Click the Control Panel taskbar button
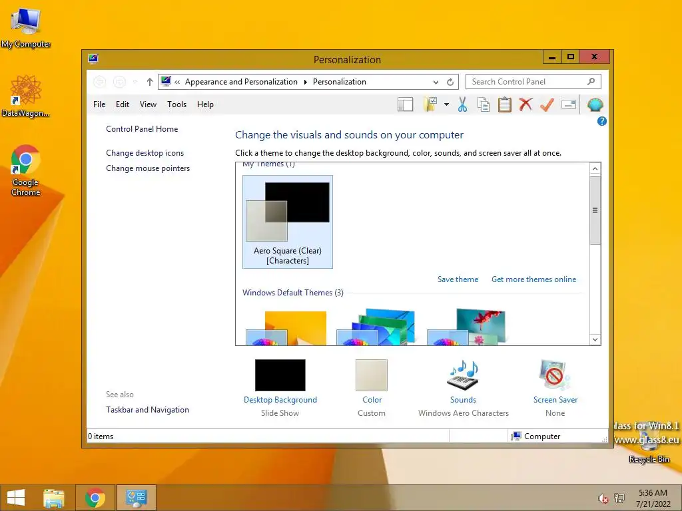 [x=136, y=498]
